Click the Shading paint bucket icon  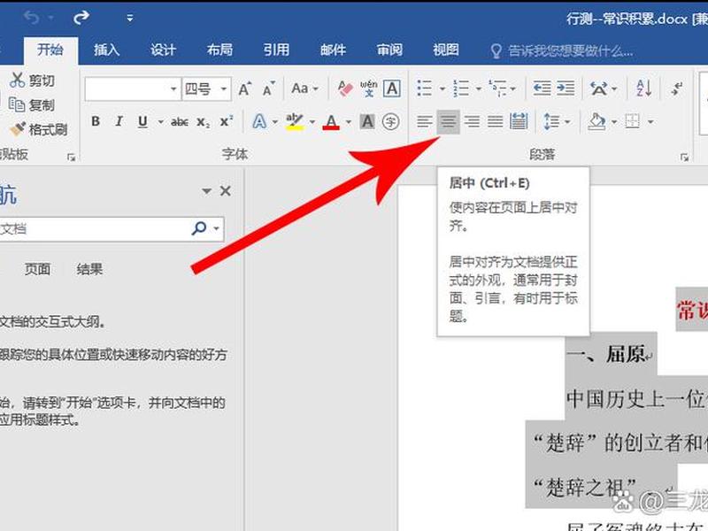tap(596, 121)
